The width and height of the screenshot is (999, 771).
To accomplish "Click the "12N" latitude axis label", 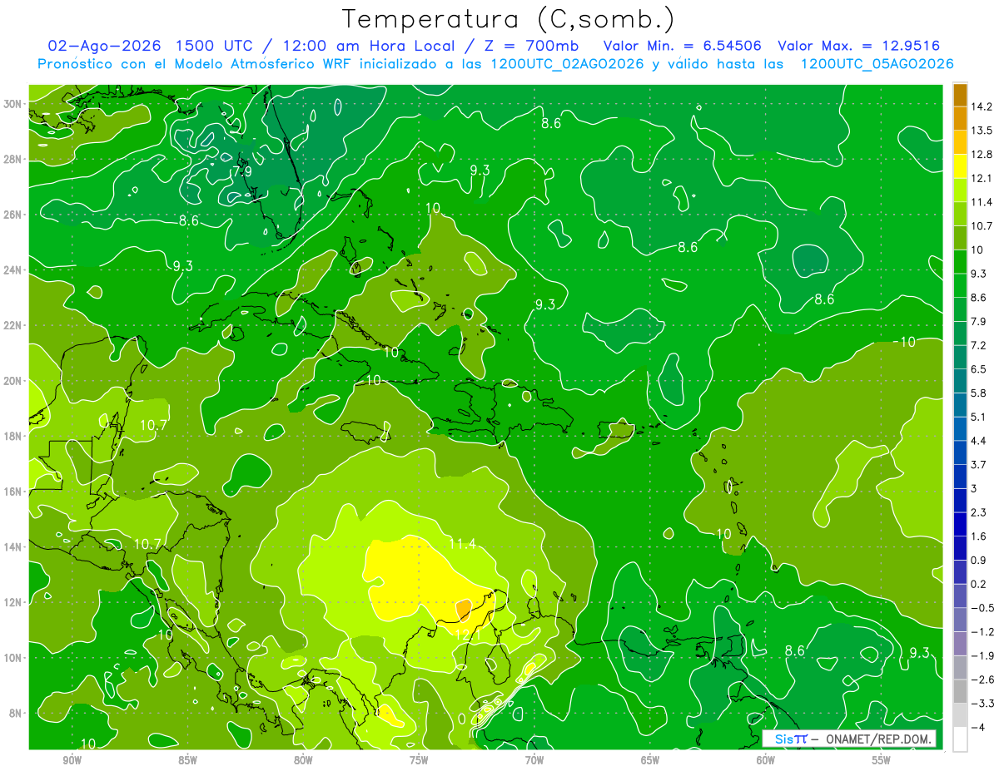I will pyautogui.click(x=12, y=602).
